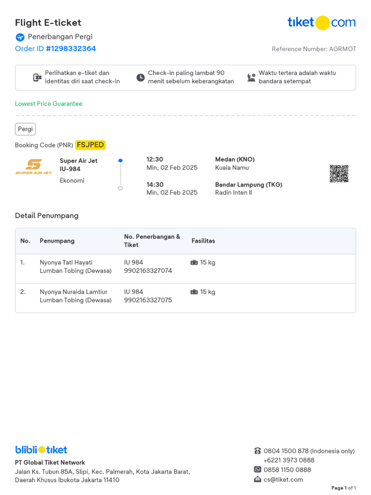Click baggage icon for Tati Hayati
The image size is (371, 495).
pos(194,262)
